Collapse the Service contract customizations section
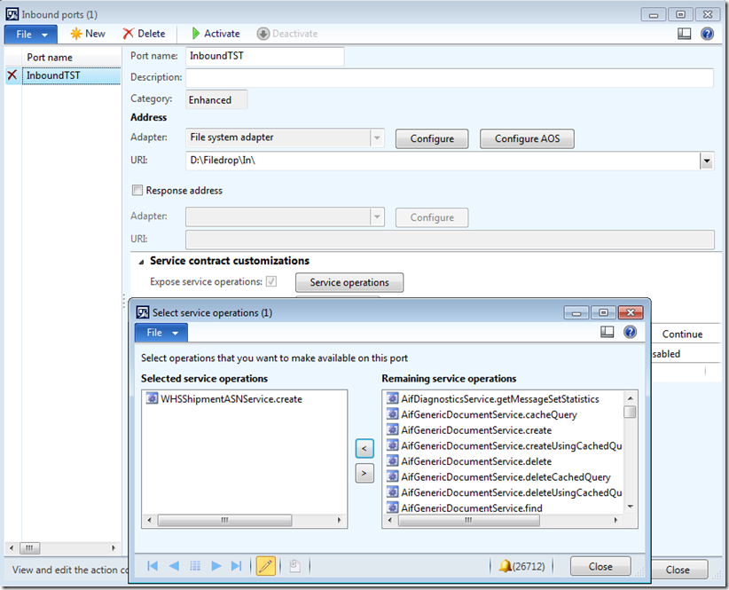Image resolution: width=729 pixels, height=590 pixels. pos(139,261)
